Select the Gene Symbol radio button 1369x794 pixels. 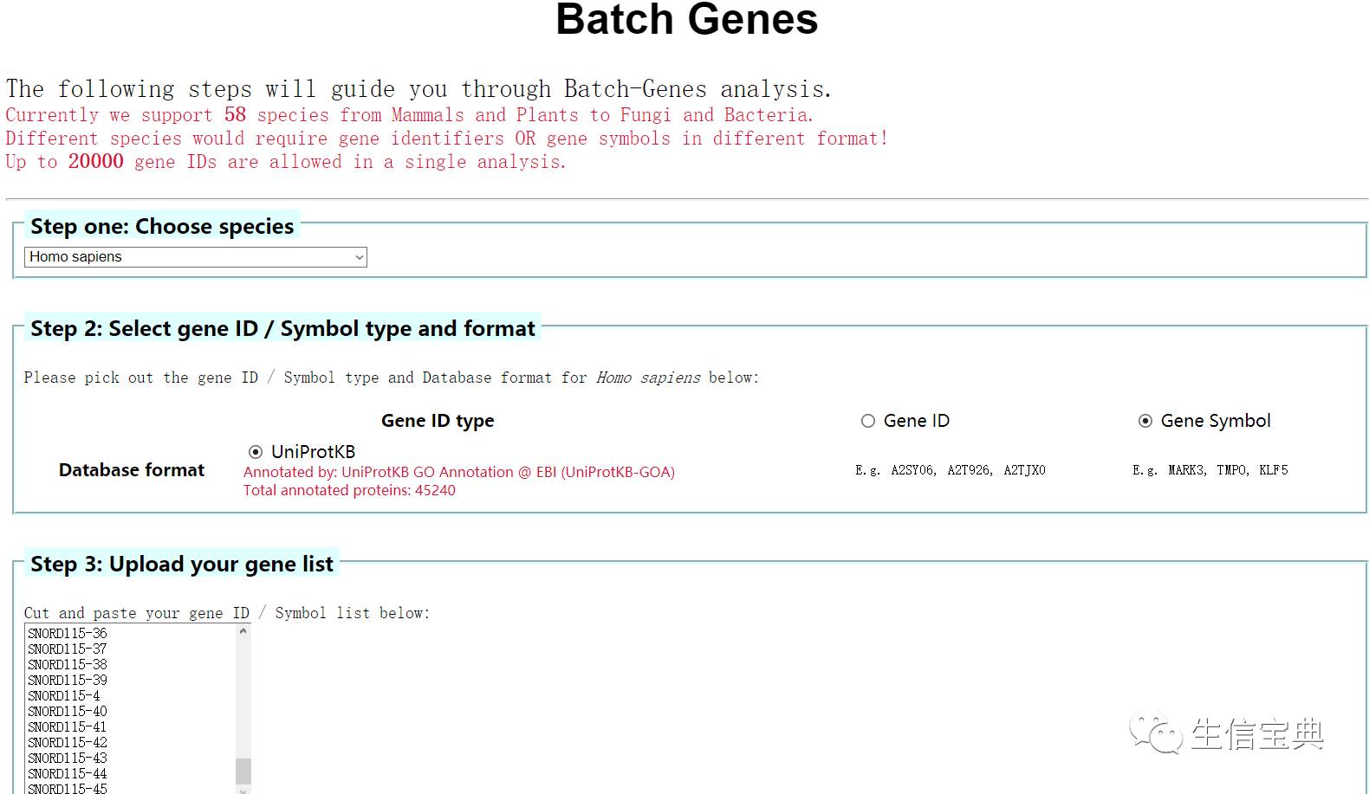(x=1145, y=421)
